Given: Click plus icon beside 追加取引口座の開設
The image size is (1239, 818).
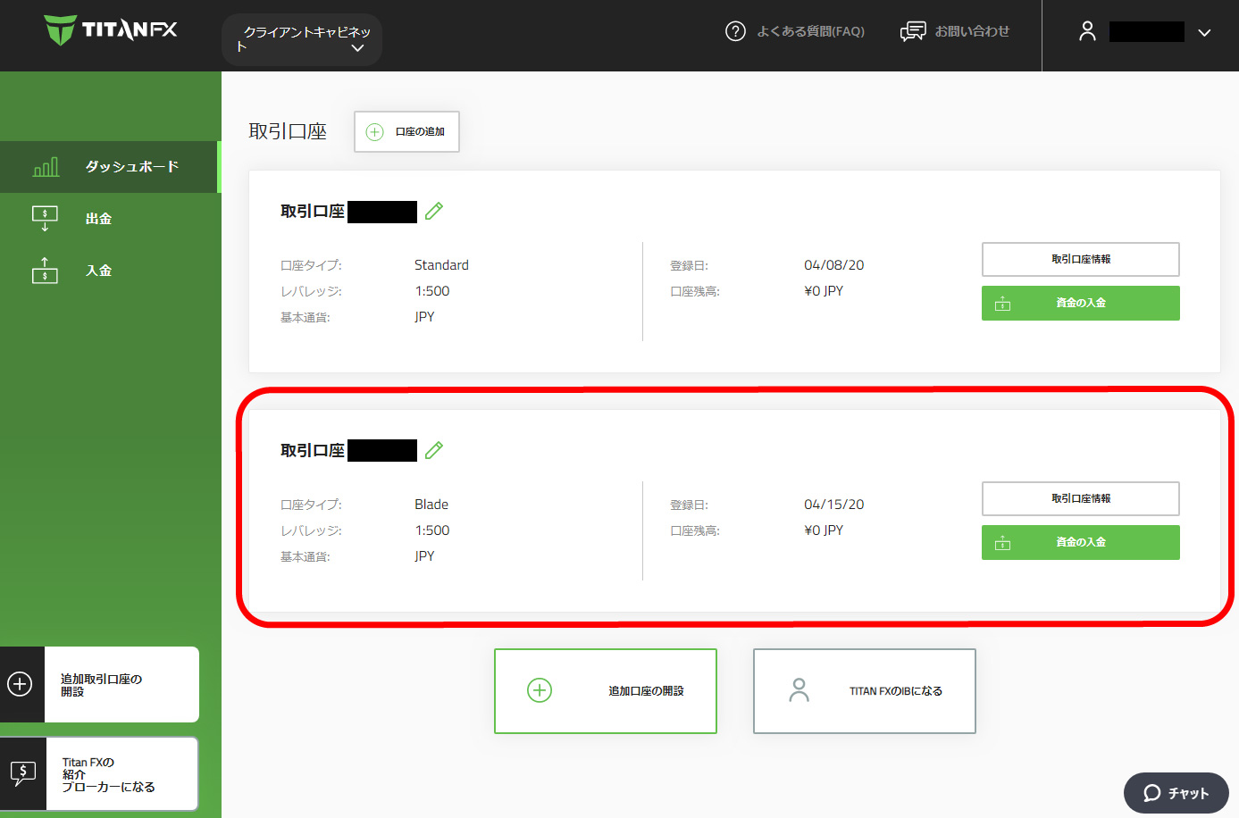Looking at the screenshot, I should tap(20, 684).
